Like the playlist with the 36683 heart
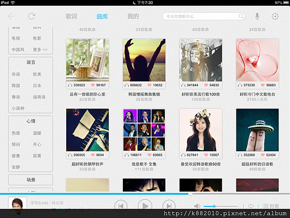 click(x=262, y=85)
